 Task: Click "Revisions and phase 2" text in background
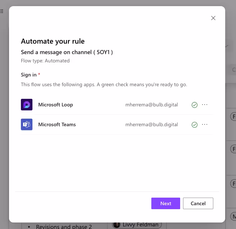(64, 227)
